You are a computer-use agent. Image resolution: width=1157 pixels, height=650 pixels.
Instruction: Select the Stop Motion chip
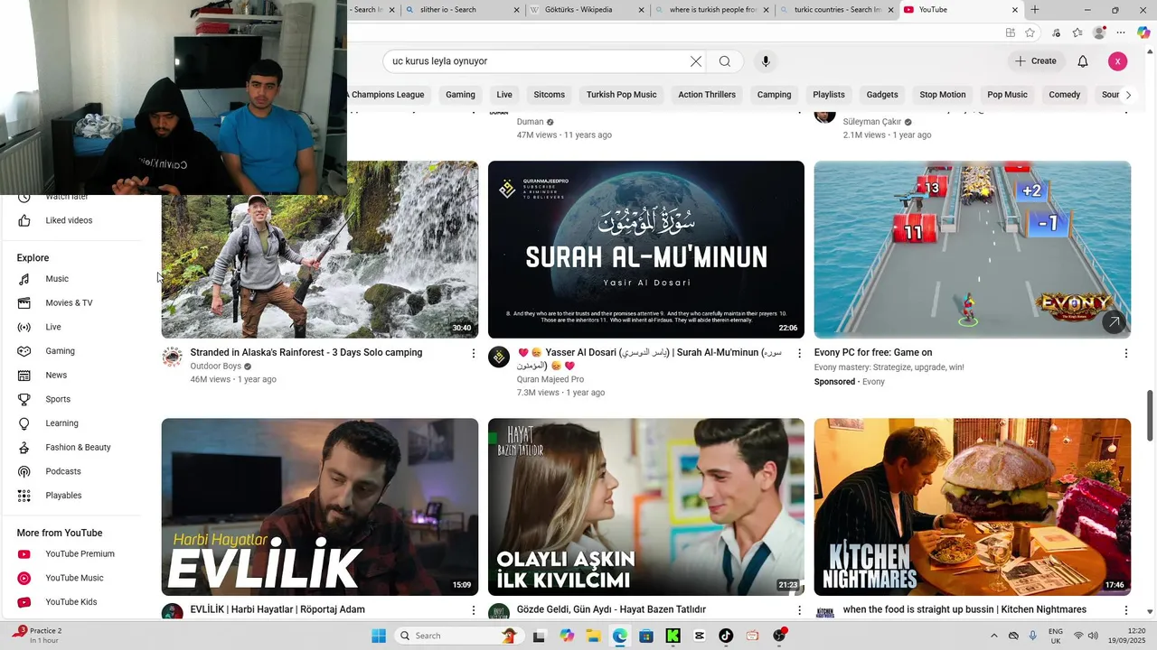pos(943,95)
